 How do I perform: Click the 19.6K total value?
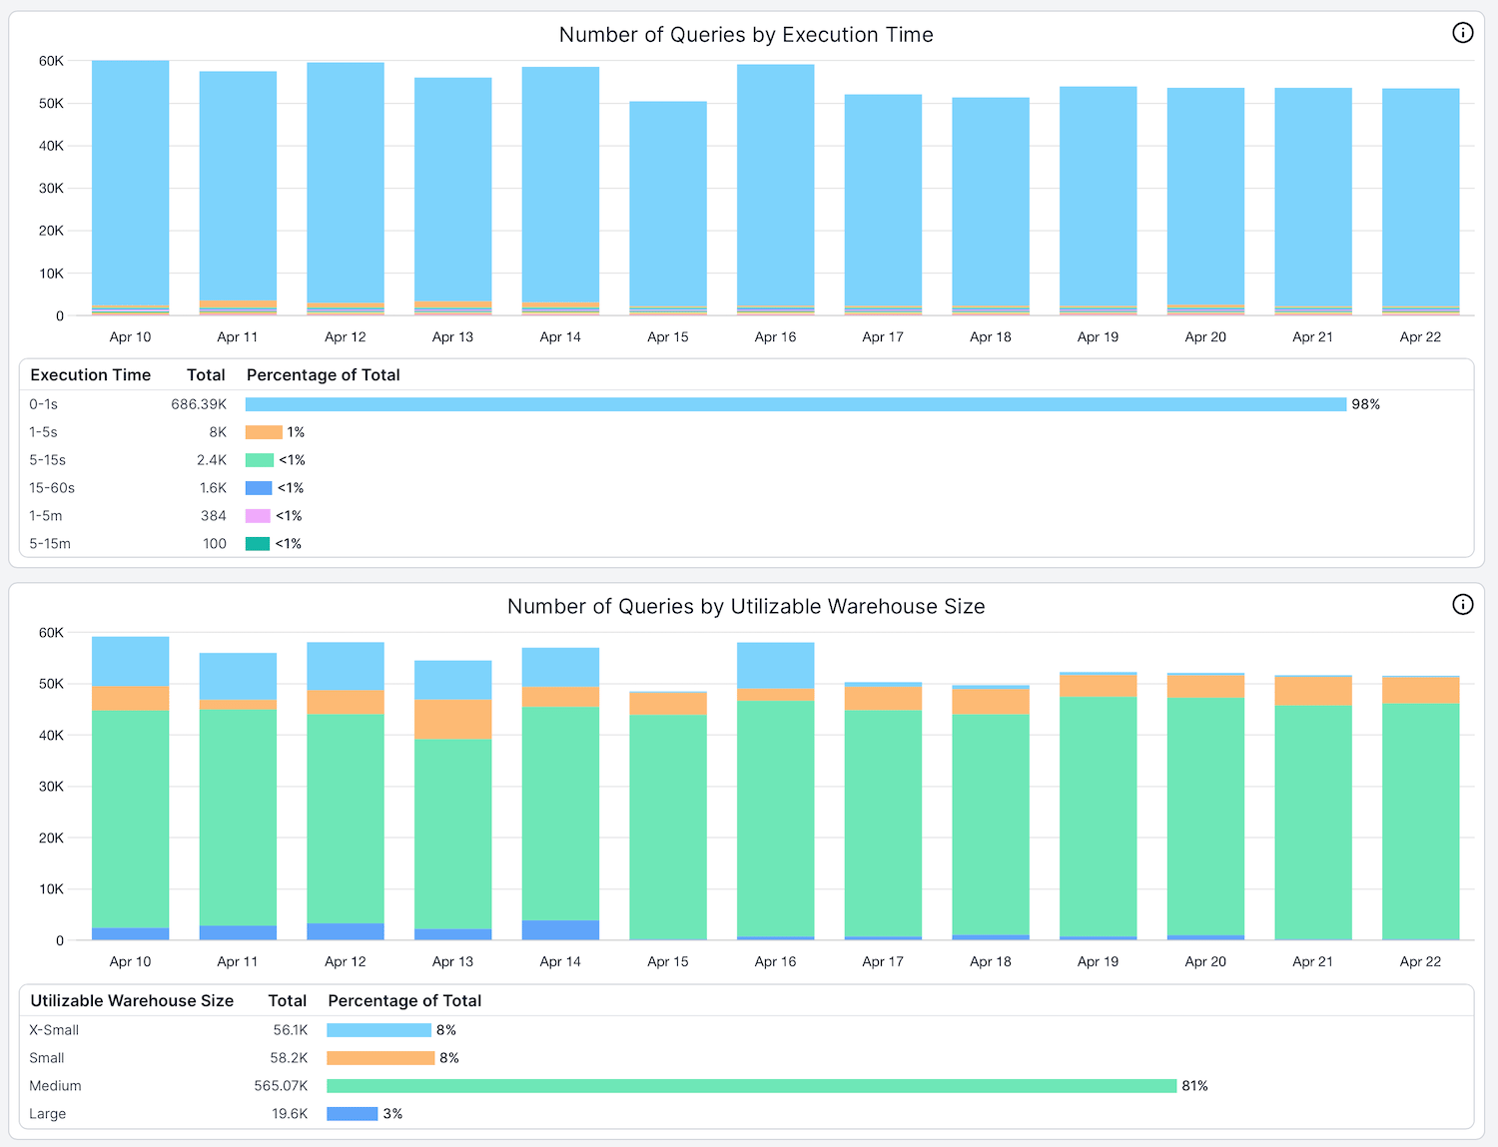[x=290, y=1114]
